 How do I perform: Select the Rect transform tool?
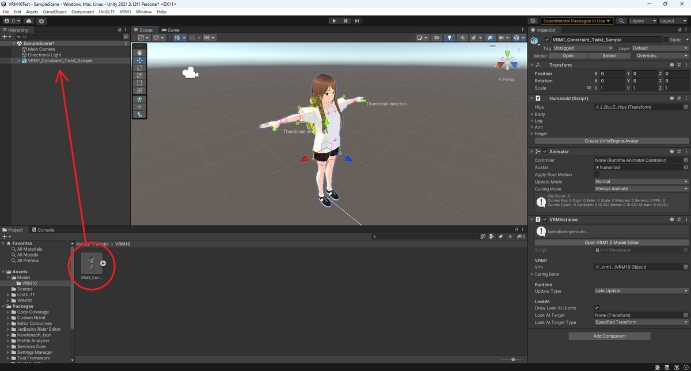[x=139, y=83]
